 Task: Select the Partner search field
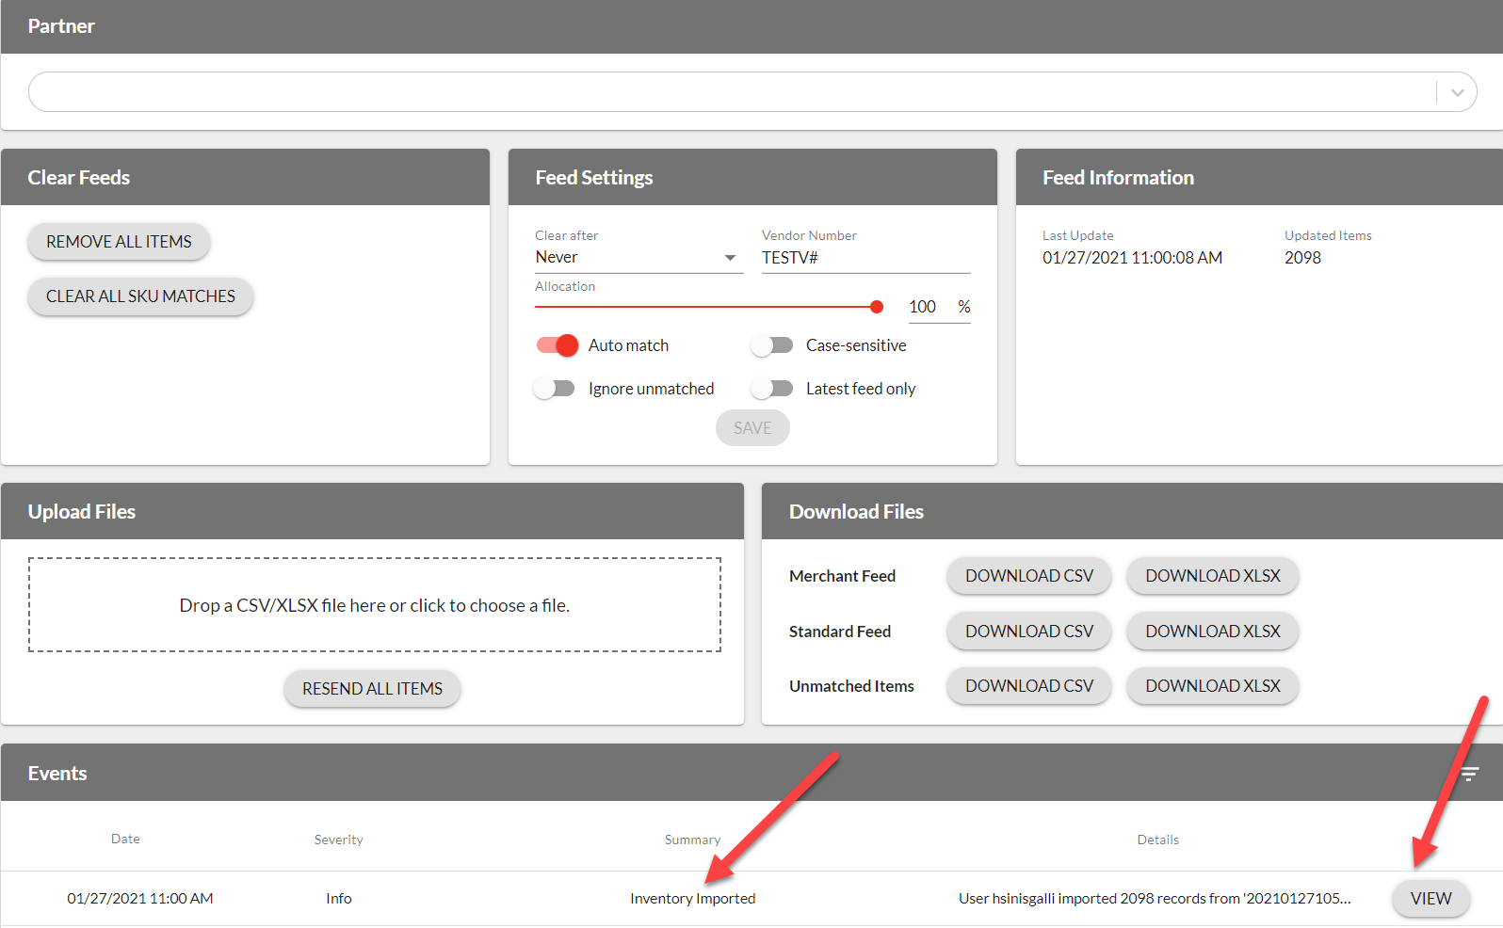click(730, 92)
